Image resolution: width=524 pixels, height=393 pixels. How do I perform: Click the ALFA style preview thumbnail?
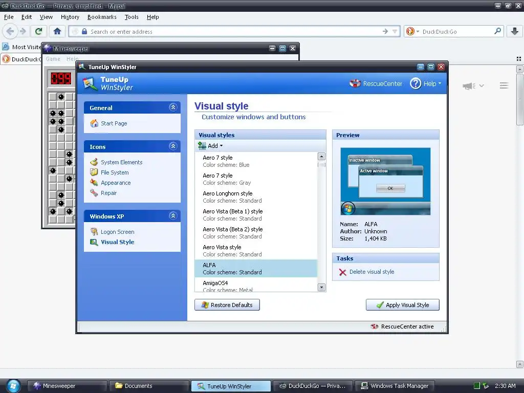pyautogui.click(x=385, y=182)
